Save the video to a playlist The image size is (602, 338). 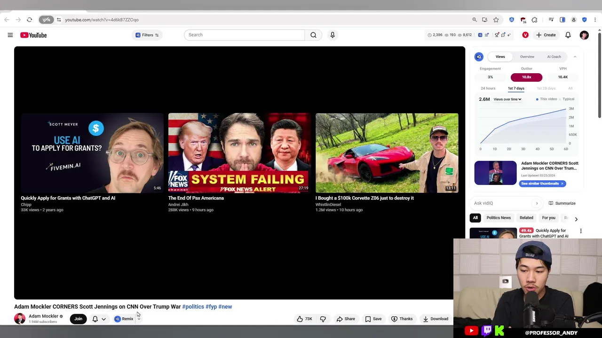click(x=373, y=319)
